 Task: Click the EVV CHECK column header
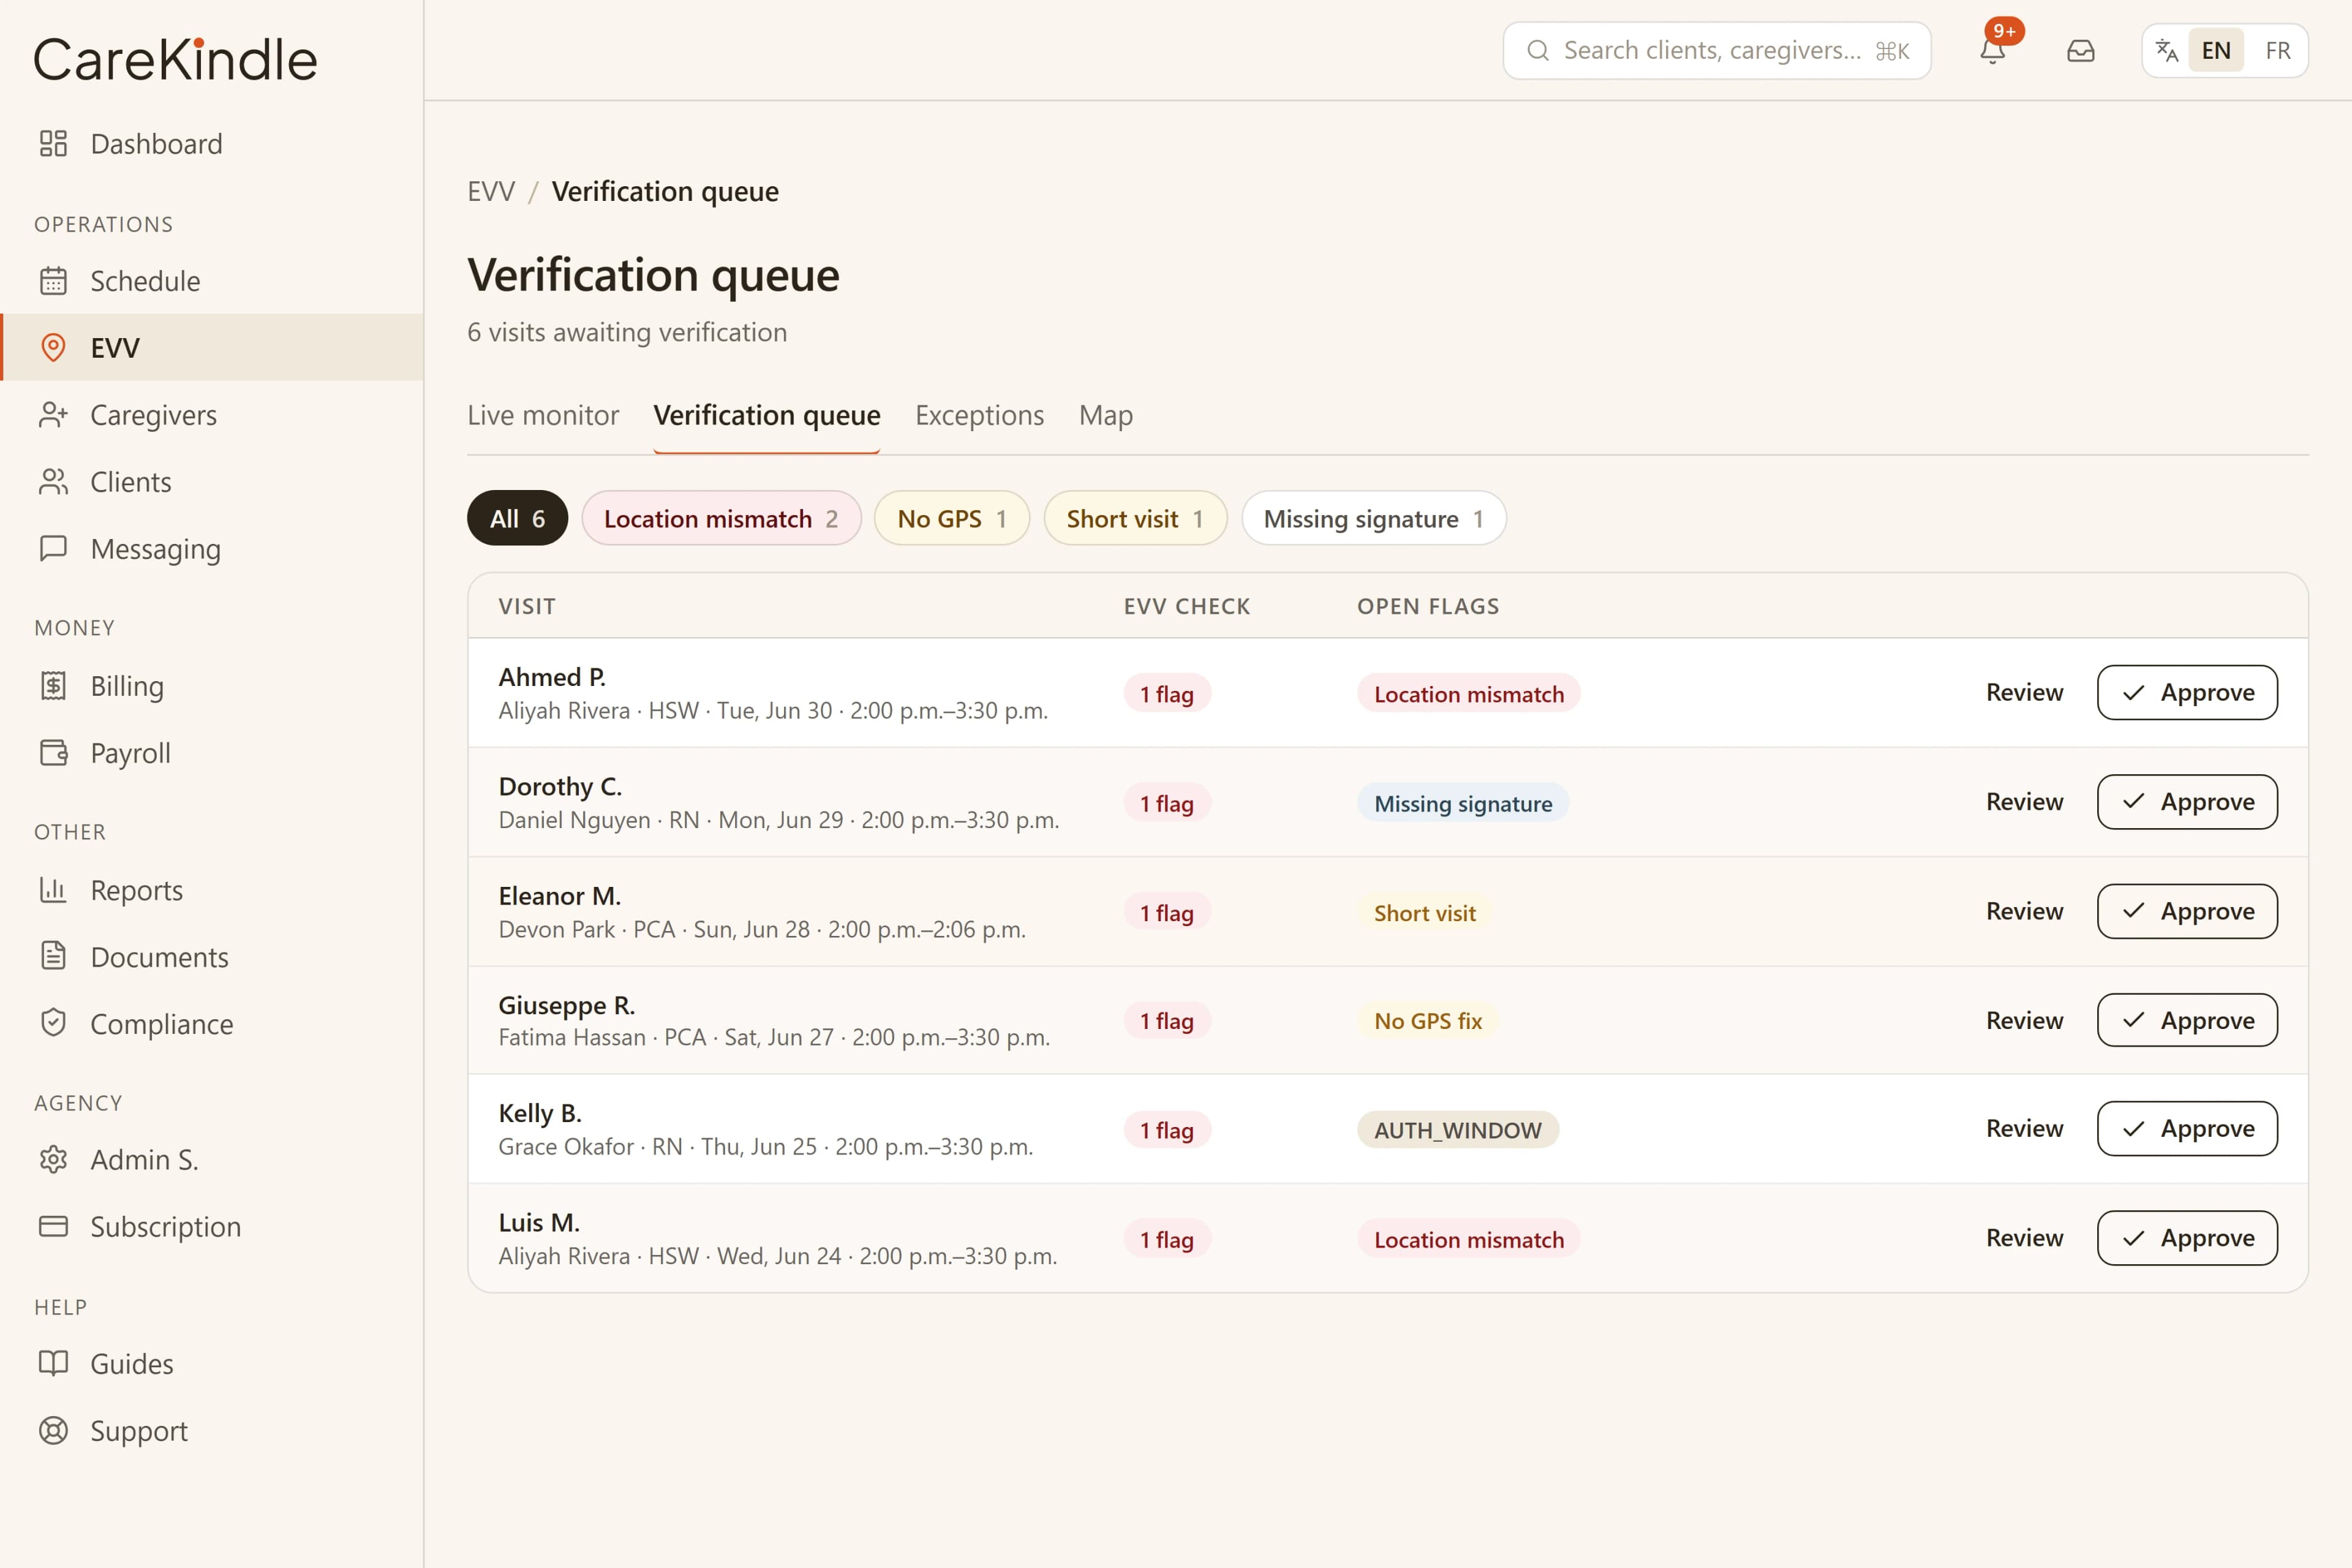(1187, 606)
